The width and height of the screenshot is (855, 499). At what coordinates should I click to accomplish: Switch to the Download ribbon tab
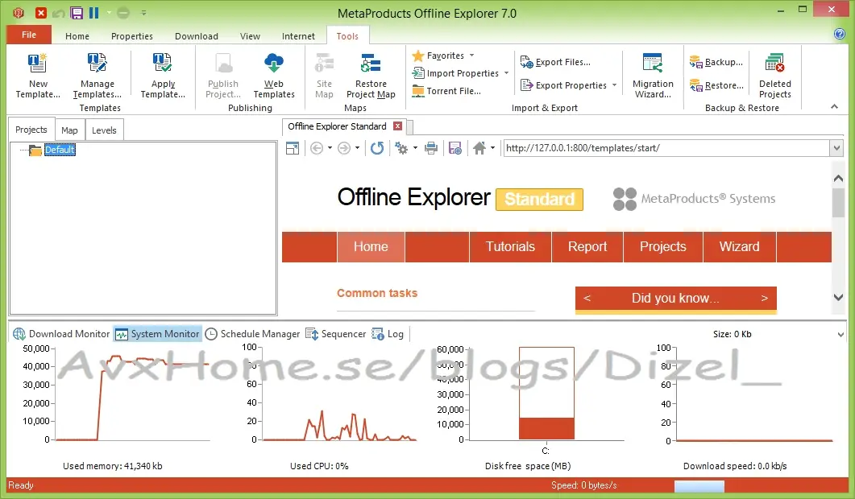pos(197,36)
